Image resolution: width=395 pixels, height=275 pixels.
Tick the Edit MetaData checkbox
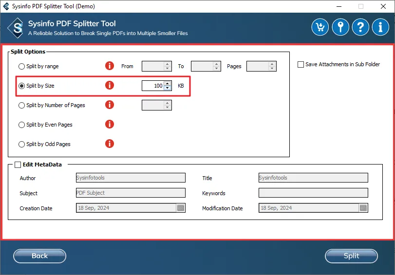pos(18,165)
